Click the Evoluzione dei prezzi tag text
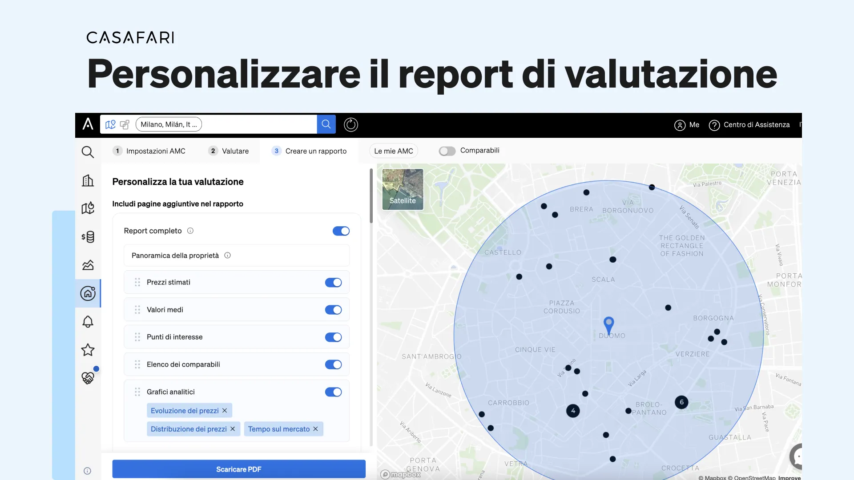854x480 pixels. coord(185,411)
